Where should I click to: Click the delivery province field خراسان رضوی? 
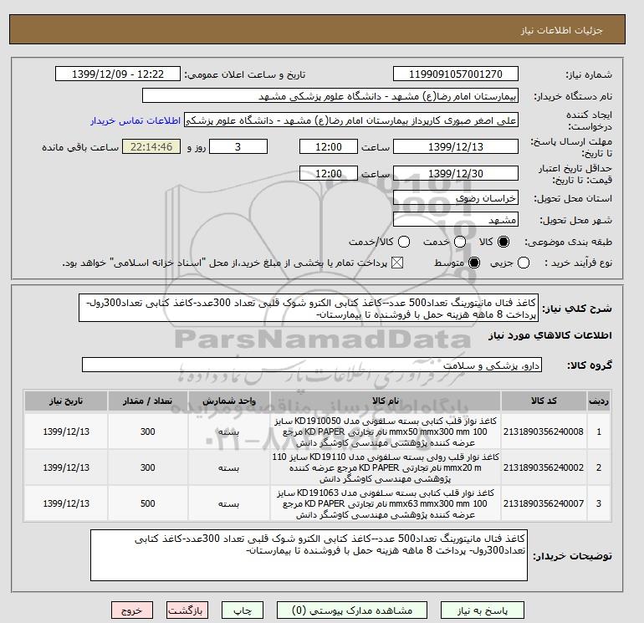coord(456,198)
